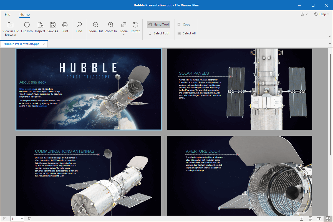This screenshot has width=333, height=222.
Task: Go to the previous page
Action: pos(5,219)
